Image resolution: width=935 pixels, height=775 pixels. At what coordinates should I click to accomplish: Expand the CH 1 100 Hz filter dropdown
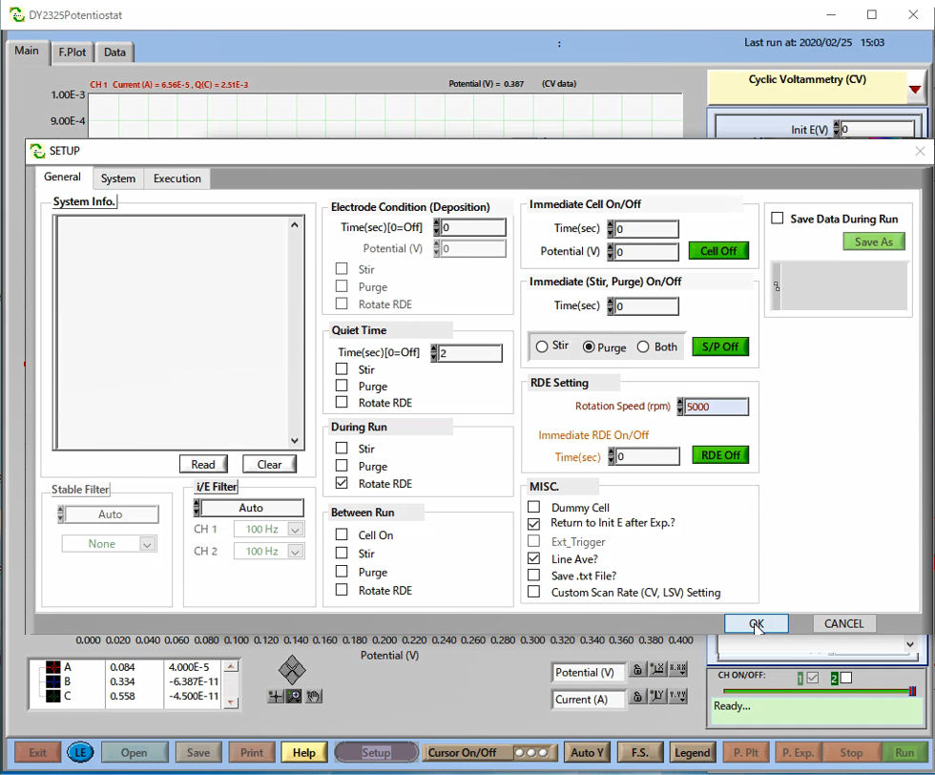coord(295,530)
